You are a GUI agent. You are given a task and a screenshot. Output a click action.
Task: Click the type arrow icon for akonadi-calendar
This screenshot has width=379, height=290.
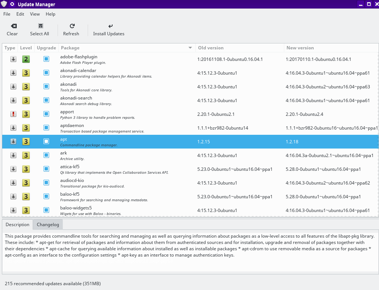click(x=13, y=73)
